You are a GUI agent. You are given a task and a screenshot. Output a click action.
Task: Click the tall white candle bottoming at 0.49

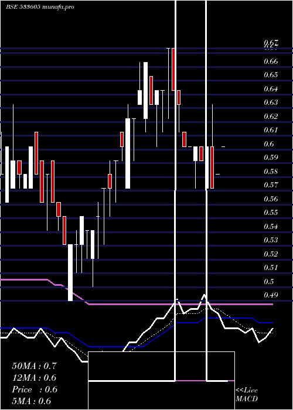point(70,272)
